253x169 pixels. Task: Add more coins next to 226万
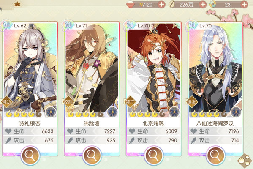203,4
